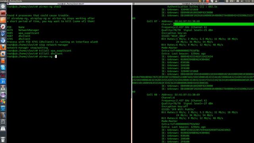Click 'Process with PID 4745' line
Screen dimensions: 254x143
(x=52, y=42)
